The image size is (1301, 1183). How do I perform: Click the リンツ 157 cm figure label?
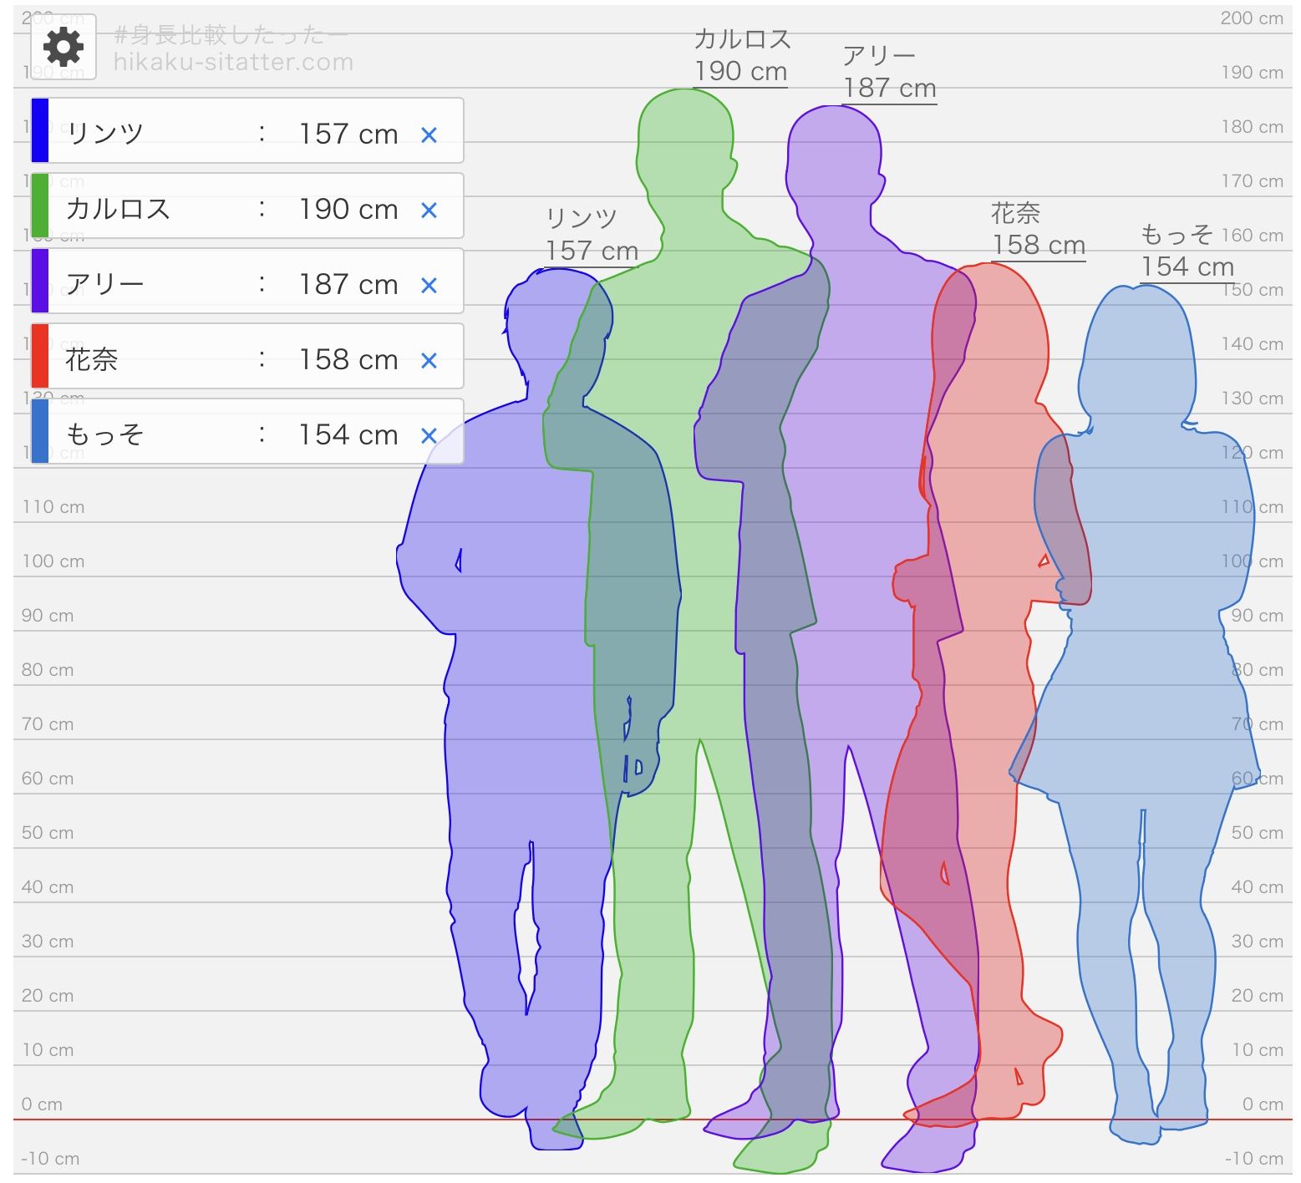[592, 236]
